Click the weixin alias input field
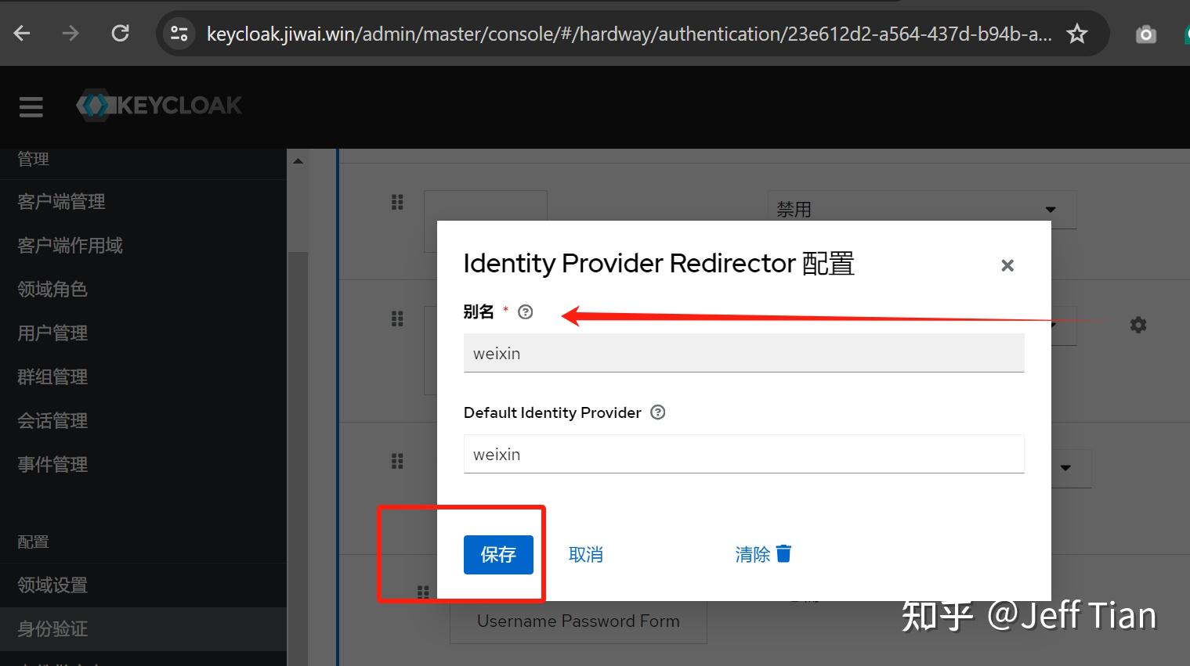The height and width of the screenshot is (666, 1190). pos(743,353)
